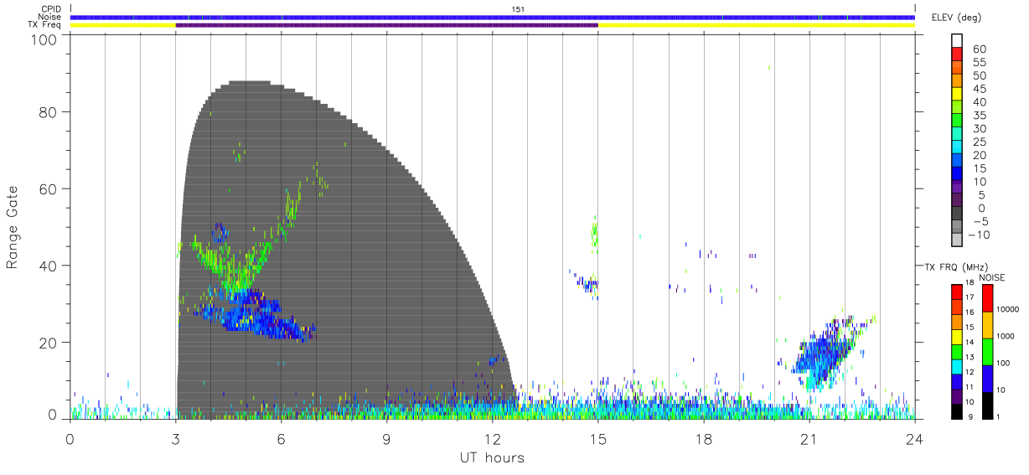
Task: Click the 10000 label on NOISE colorbar
Action: click(x=1007, y=309)
